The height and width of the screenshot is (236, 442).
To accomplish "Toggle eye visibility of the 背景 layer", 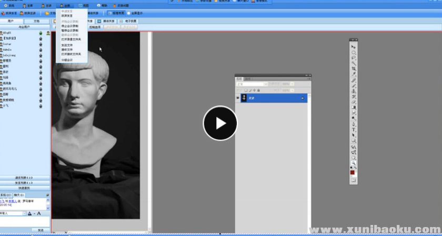I will pyautogui.click(x=238, y=98).
